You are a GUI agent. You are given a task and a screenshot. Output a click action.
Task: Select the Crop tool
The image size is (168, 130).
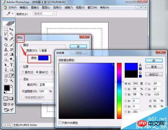pos(6,39)
